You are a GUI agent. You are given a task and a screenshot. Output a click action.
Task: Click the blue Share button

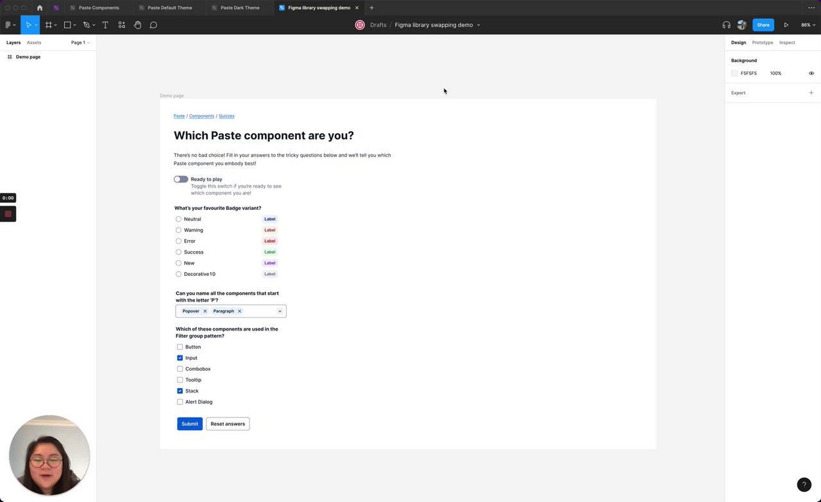pyautogui.click(x=763, y=25)
